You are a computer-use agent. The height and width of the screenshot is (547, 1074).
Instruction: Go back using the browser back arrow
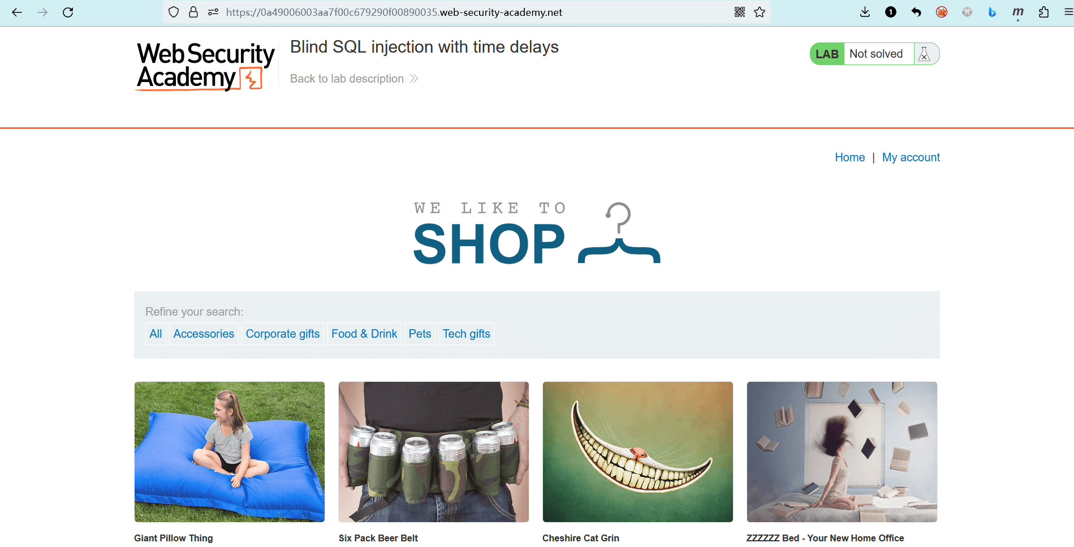pos(17,12)
